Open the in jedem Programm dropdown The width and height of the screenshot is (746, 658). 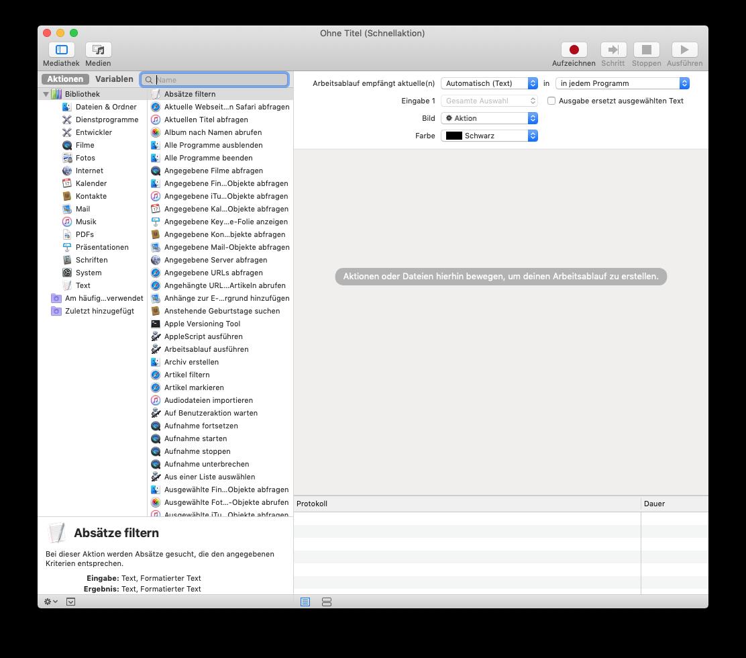pyautogui.click(x=623, y=83)
